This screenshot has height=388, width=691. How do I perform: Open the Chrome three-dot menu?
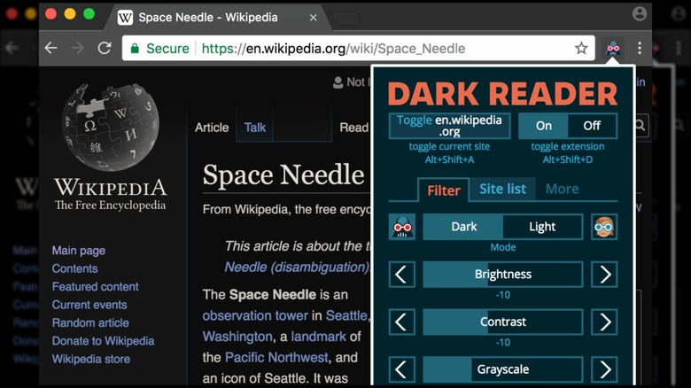640,49
